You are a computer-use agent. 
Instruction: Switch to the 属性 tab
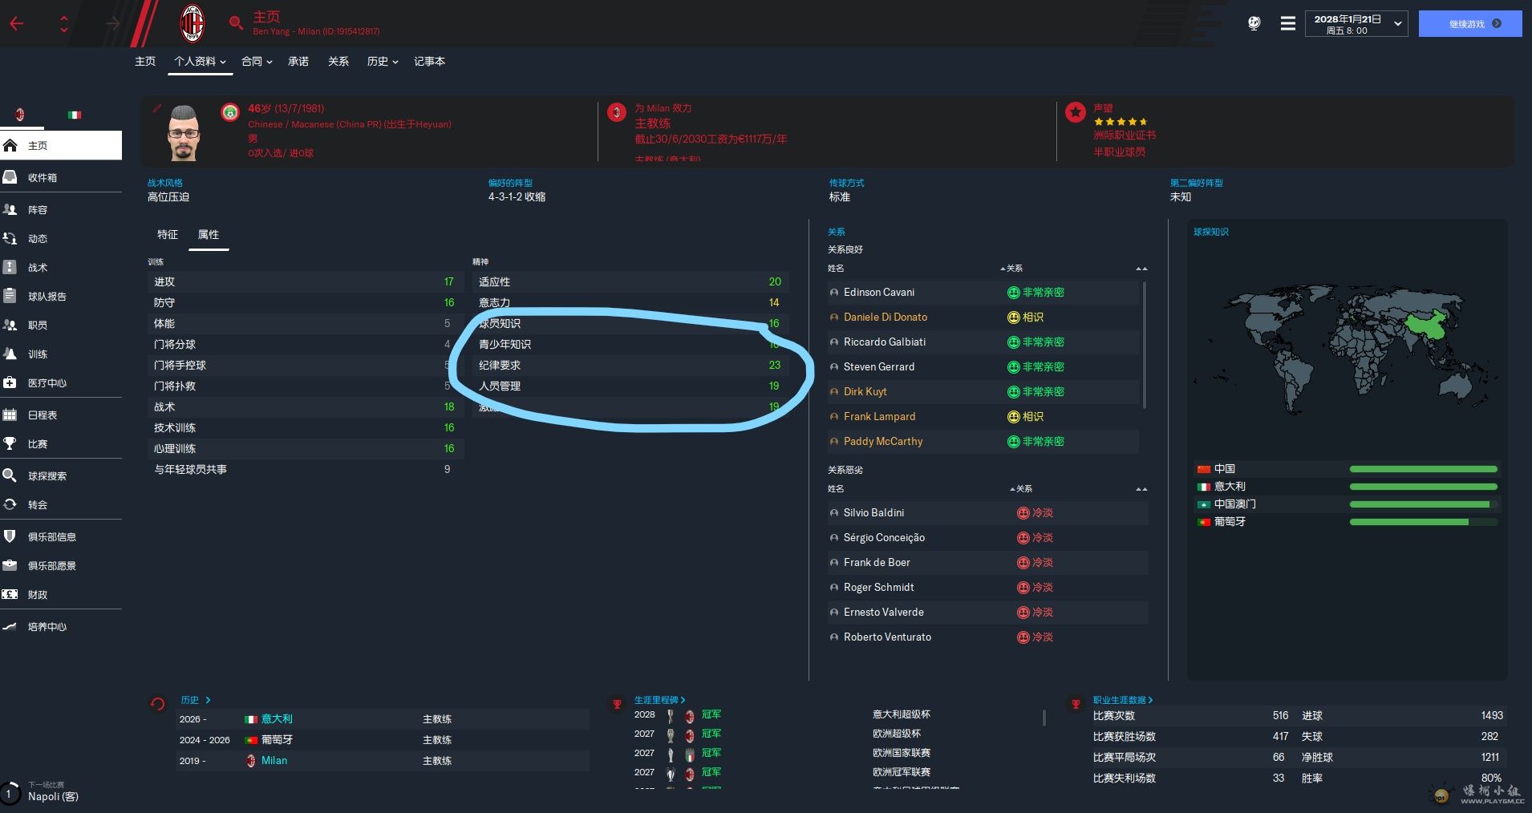[209, 234]
